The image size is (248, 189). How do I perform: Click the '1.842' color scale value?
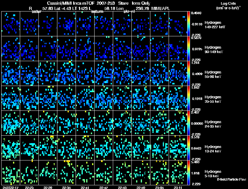[x=195, y=88]
